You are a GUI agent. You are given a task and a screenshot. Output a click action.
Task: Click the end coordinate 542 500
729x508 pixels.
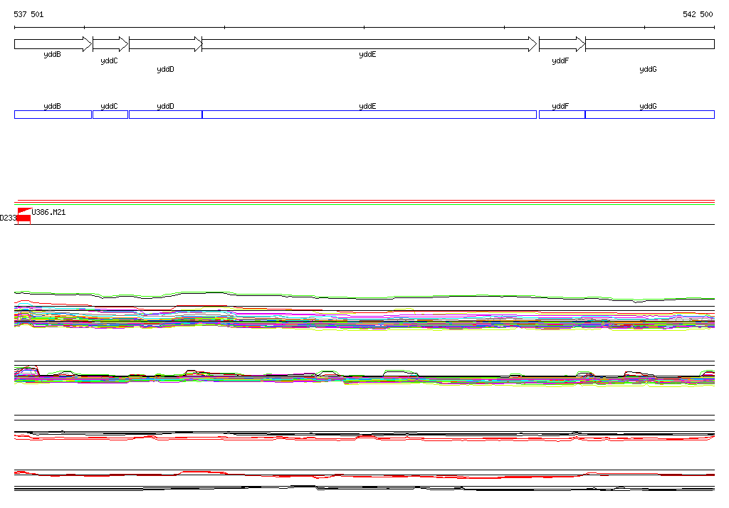(x=698, y=14)
